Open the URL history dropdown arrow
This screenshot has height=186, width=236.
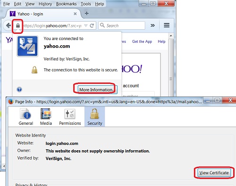tap(86, 25)
